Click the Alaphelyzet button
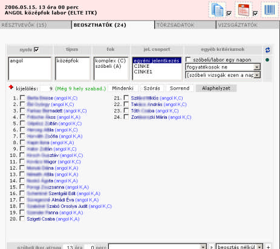This screenshot has width=280, height=249. 216,88
